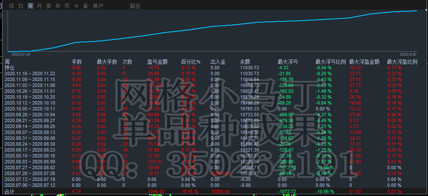Select the 币 currency tab
The height and width of the screenshot is (196, 428).
[67, 6]
